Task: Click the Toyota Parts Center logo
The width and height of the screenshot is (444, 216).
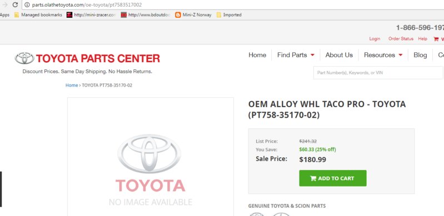Action: [x=87, y=58]
